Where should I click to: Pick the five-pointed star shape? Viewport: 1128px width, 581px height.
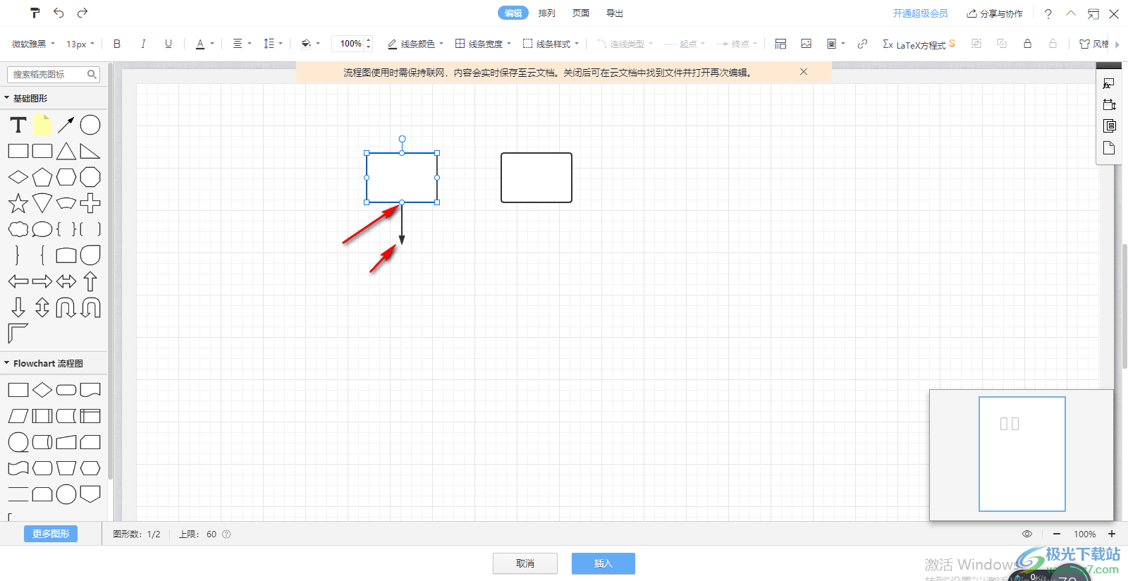(18, 204)
